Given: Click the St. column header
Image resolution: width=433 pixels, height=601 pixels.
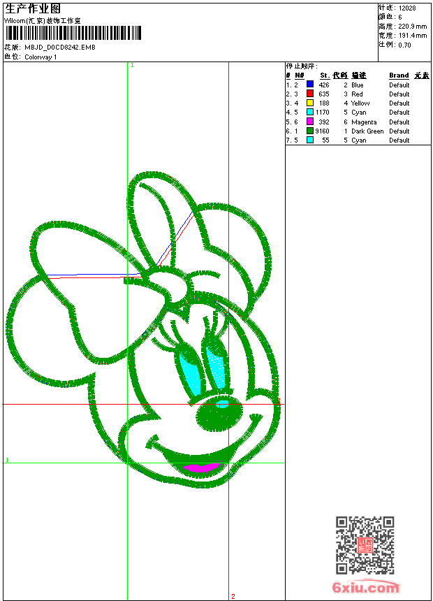Looking at the screenshot, I should pos(325,75).
